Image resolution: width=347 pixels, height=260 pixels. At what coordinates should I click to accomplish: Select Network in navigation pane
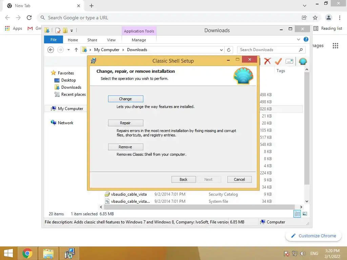tap(65, 123)
